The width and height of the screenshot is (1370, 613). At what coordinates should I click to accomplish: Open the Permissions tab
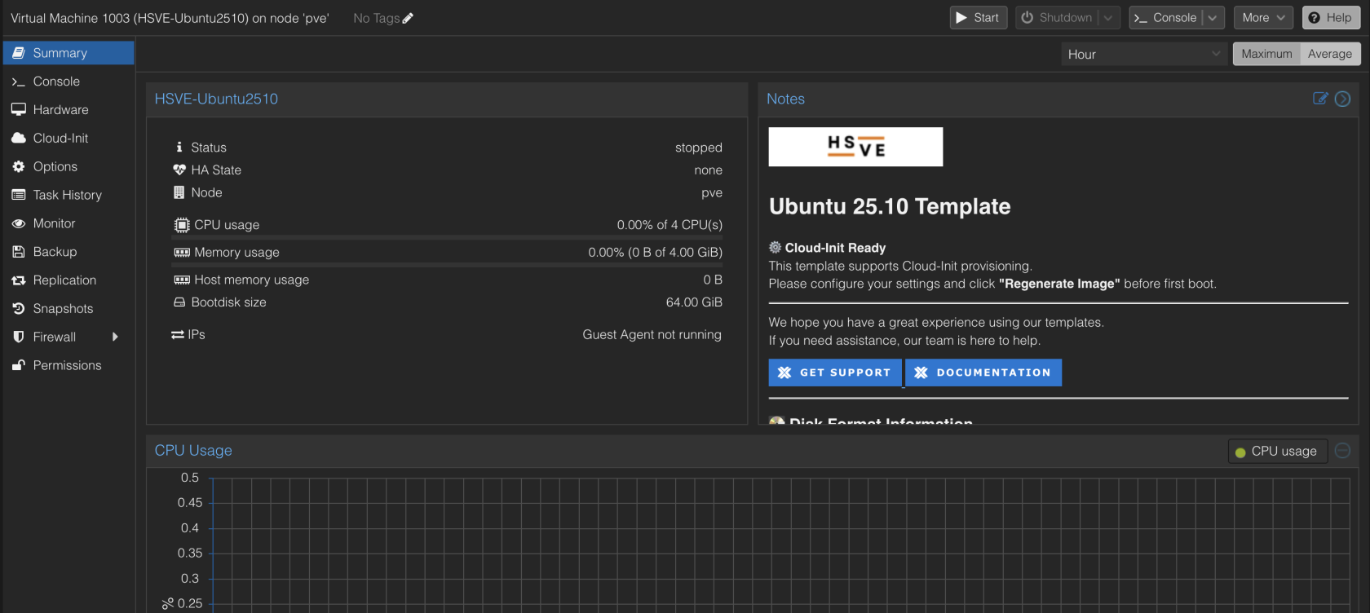(x=68, y=365)
